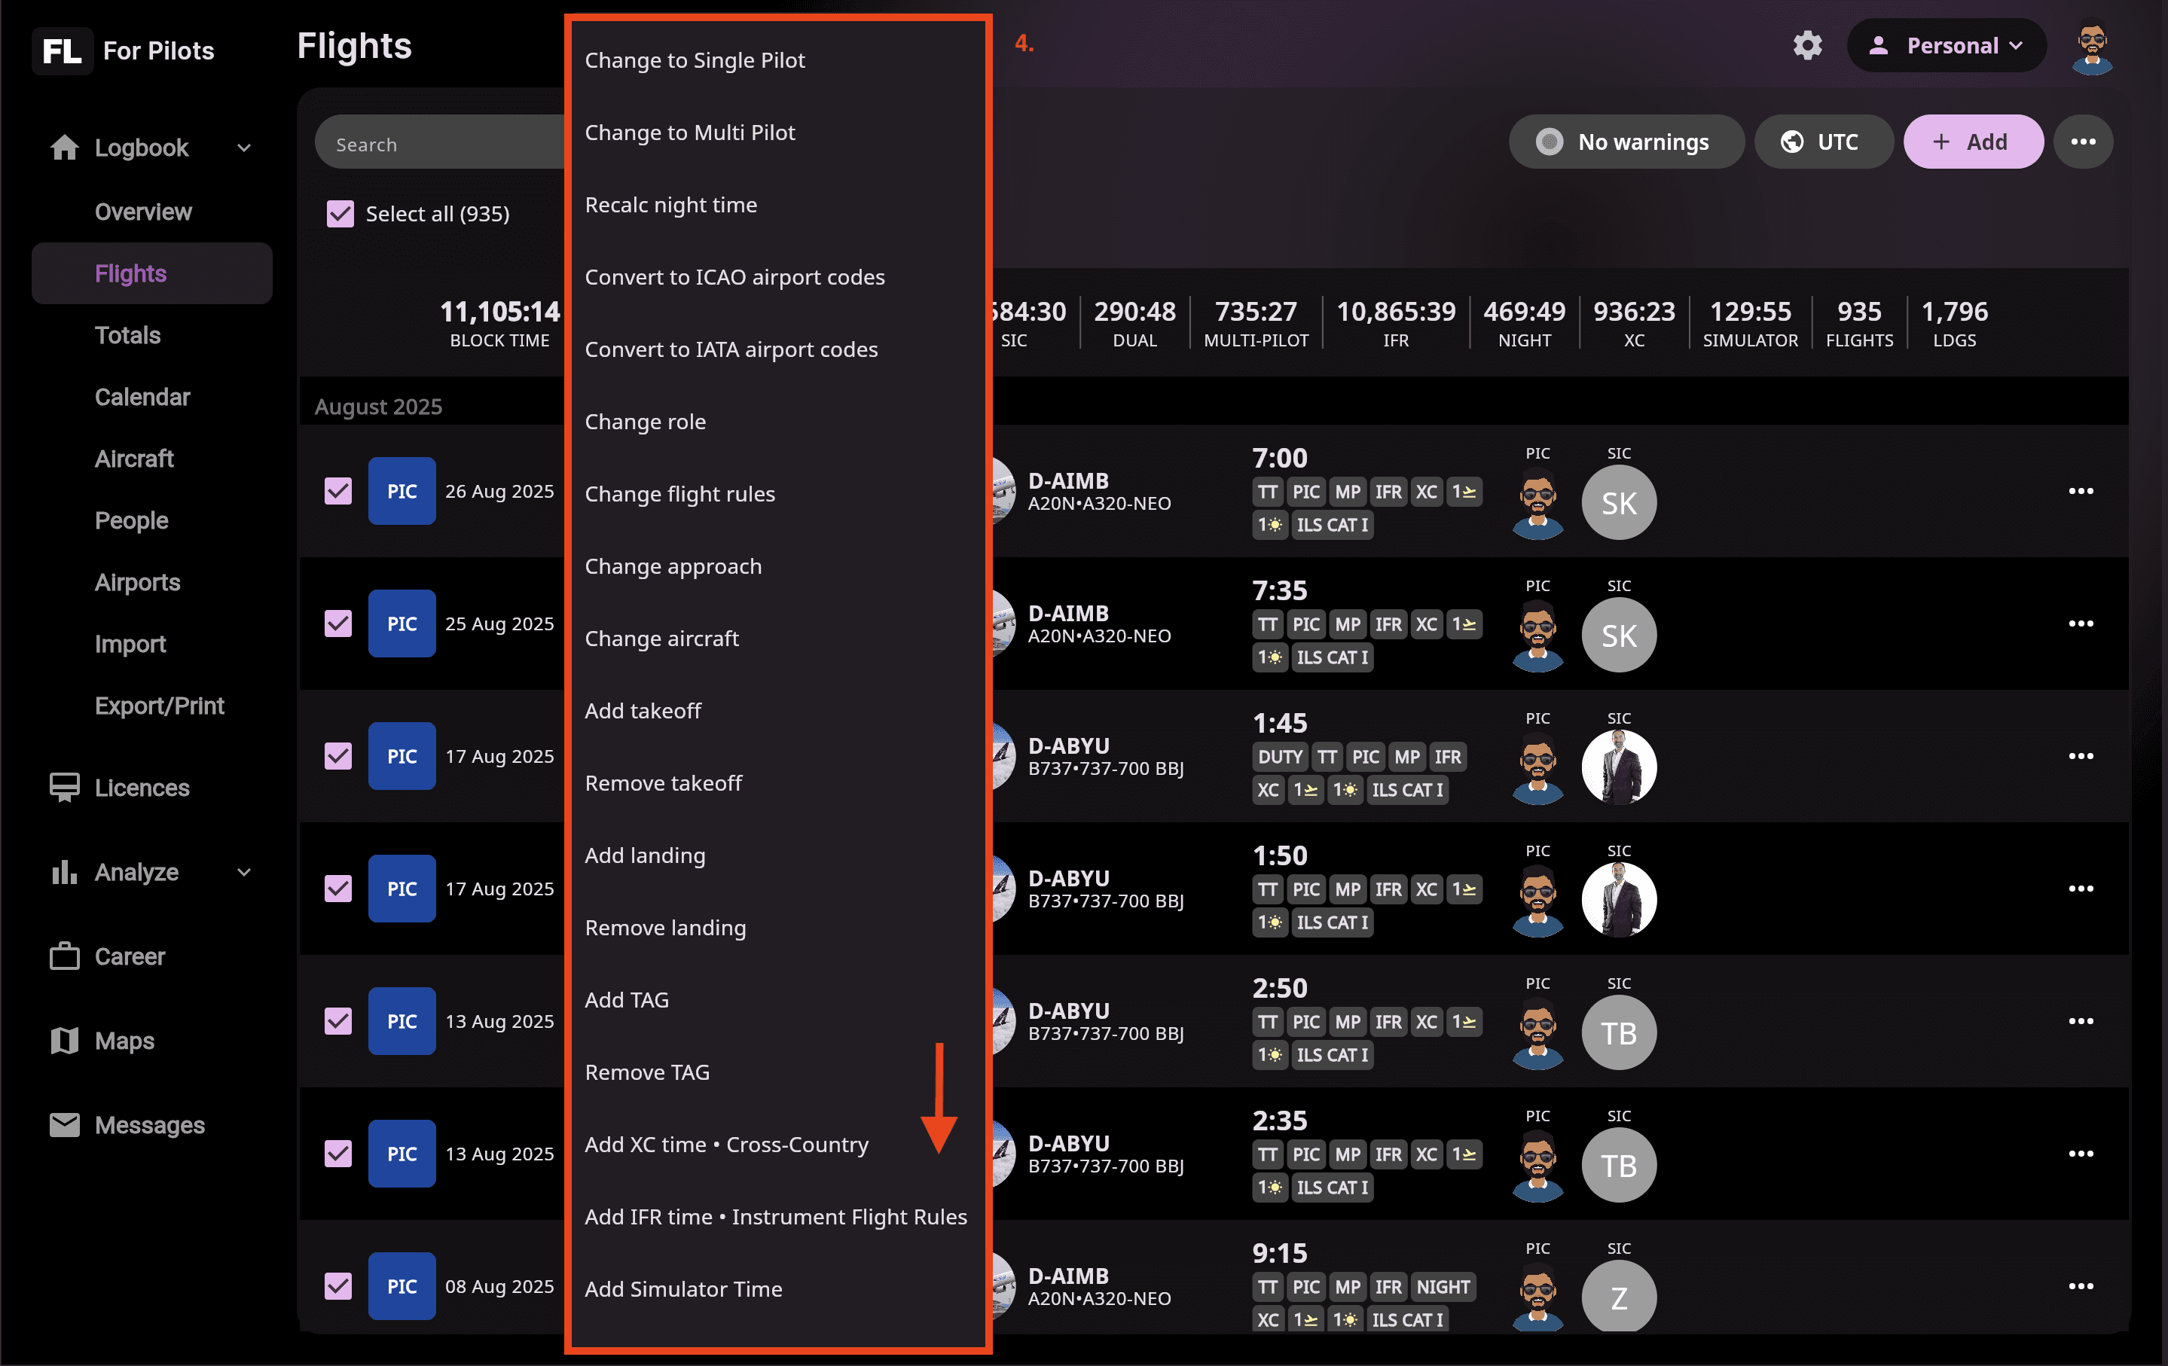Open the Maps icon in sidebar
This screenshot has height=1366, width=2168.
pos(64,1040)
